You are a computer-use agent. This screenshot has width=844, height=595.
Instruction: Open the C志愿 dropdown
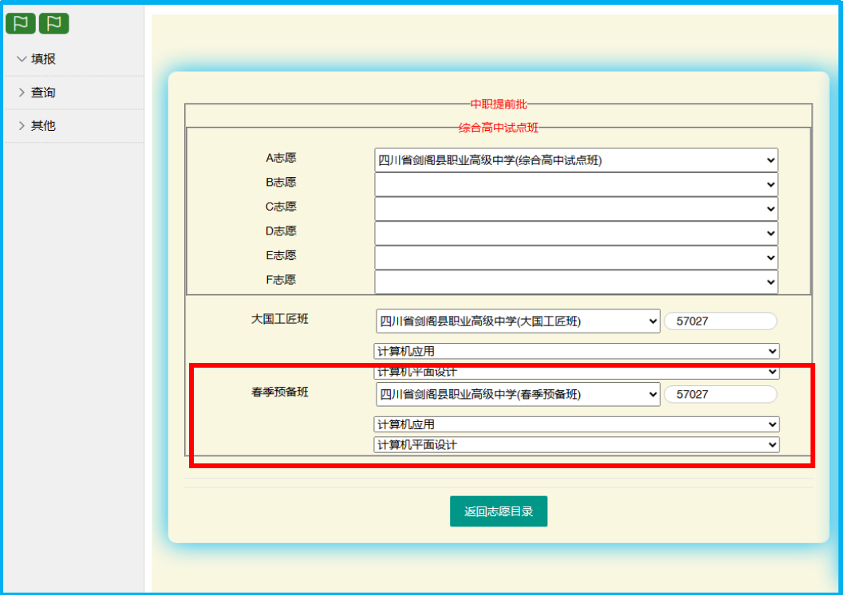tap(576, 209)
